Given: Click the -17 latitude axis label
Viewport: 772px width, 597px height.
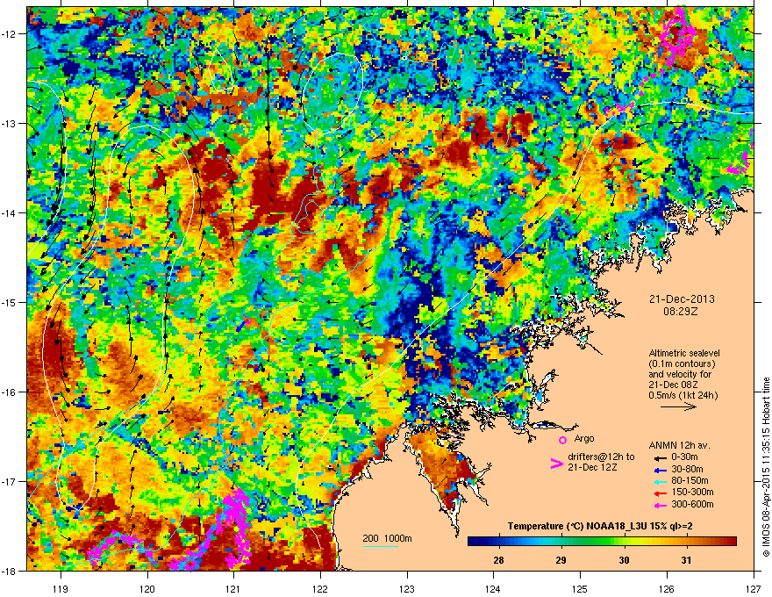Looking at the screenshot, I should pos(9,481).
